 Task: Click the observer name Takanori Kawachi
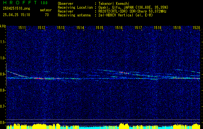[114, 4]
